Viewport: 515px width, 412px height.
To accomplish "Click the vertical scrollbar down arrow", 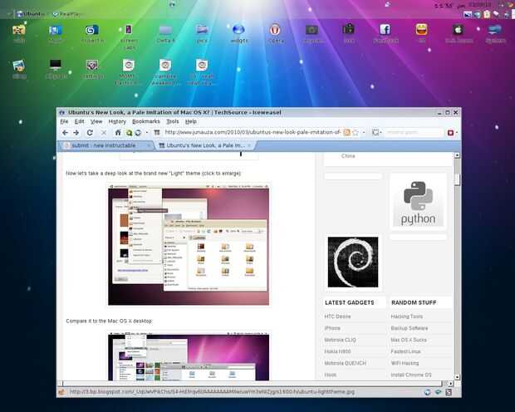I will click(457, 377).
